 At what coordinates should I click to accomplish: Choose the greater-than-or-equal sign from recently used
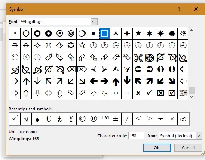(x=149, y=119)
